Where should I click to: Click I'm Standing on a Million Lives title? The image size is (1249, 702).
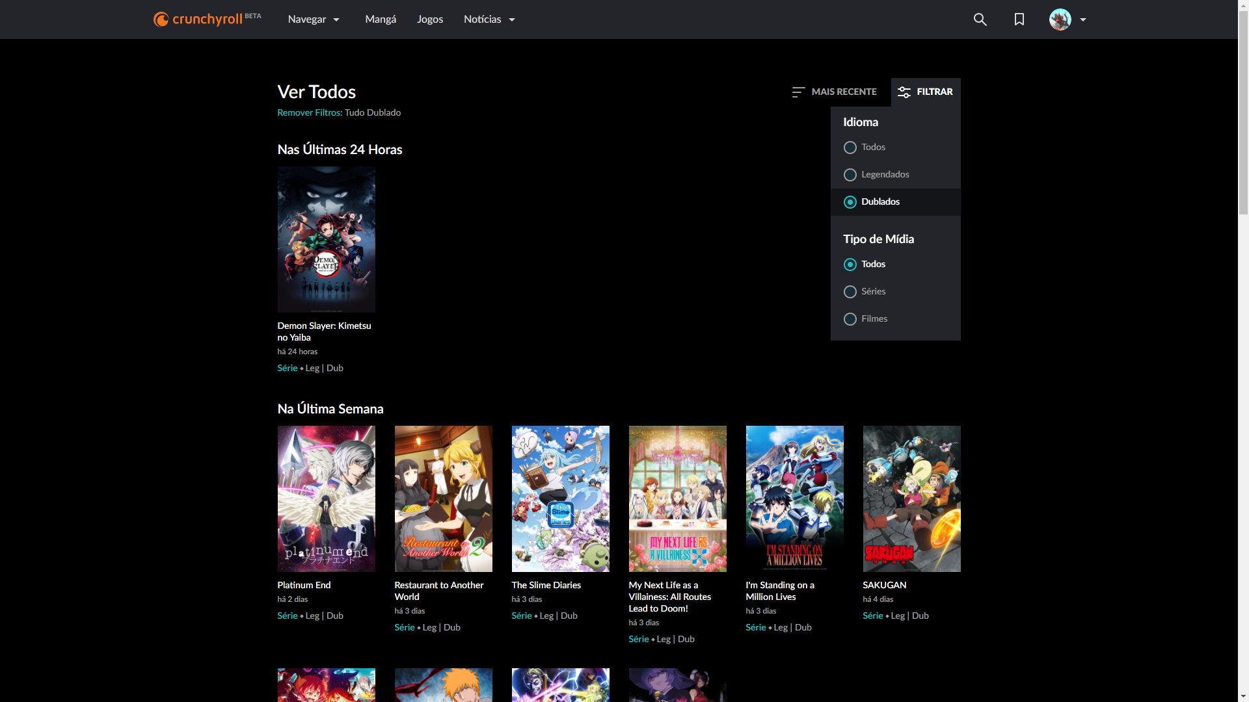(780, 591)
